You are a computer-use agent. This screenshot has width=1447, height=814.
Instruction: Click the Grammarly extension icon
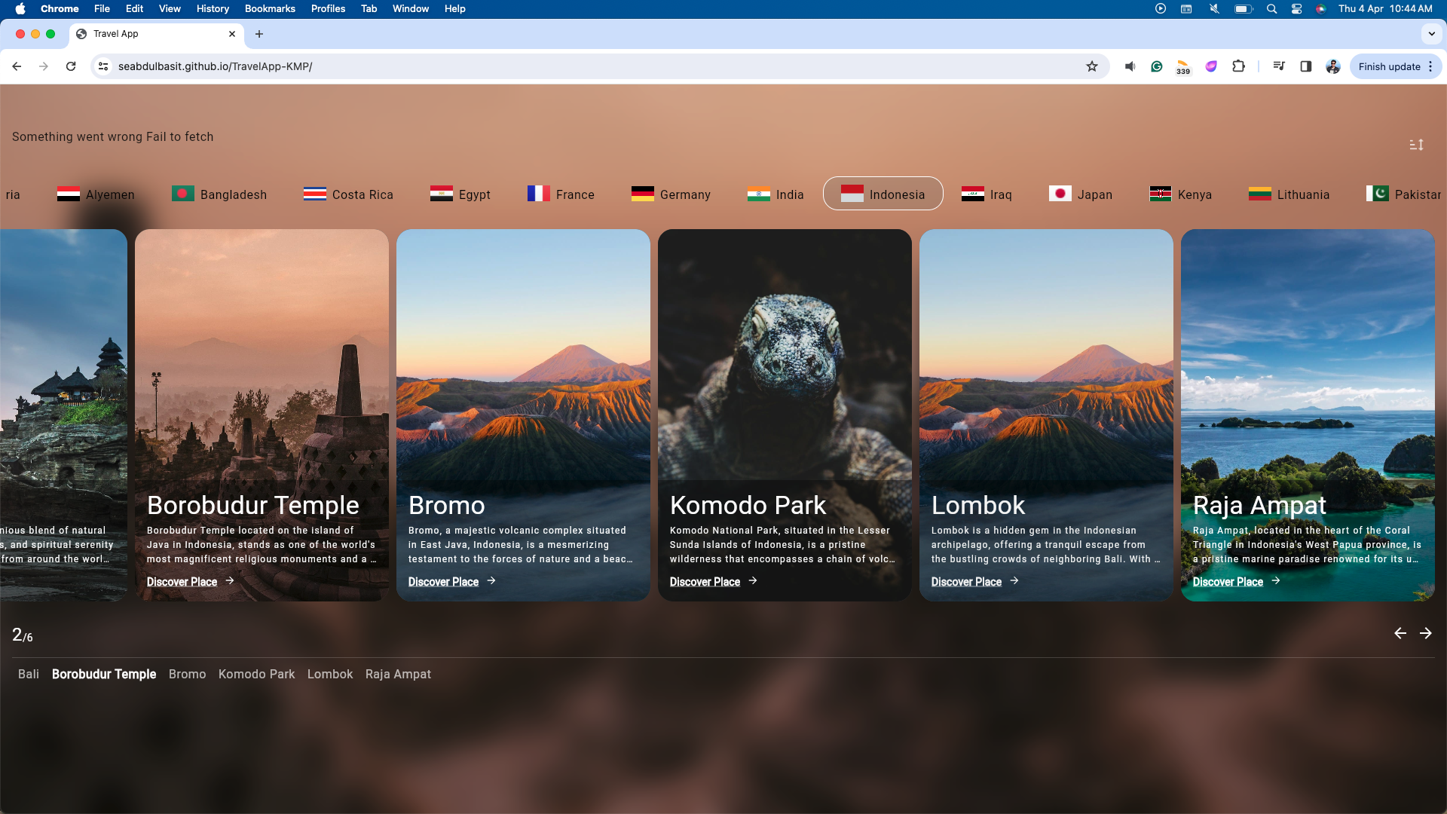tap(1157, 66)
